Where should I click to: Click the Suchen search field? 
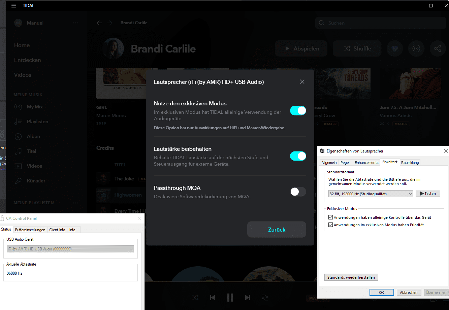[381, 23]
